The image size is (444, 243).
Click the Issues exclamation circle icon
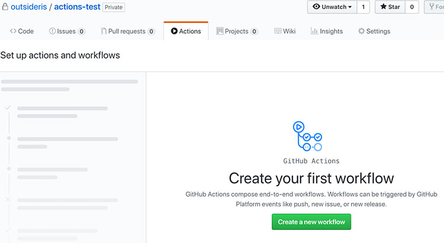[x=52, y=31]
